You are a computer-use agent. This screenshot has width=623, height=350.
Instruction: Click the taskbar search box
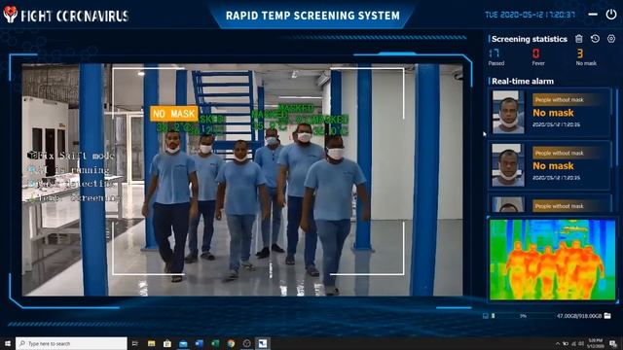[x=71, y=343]
